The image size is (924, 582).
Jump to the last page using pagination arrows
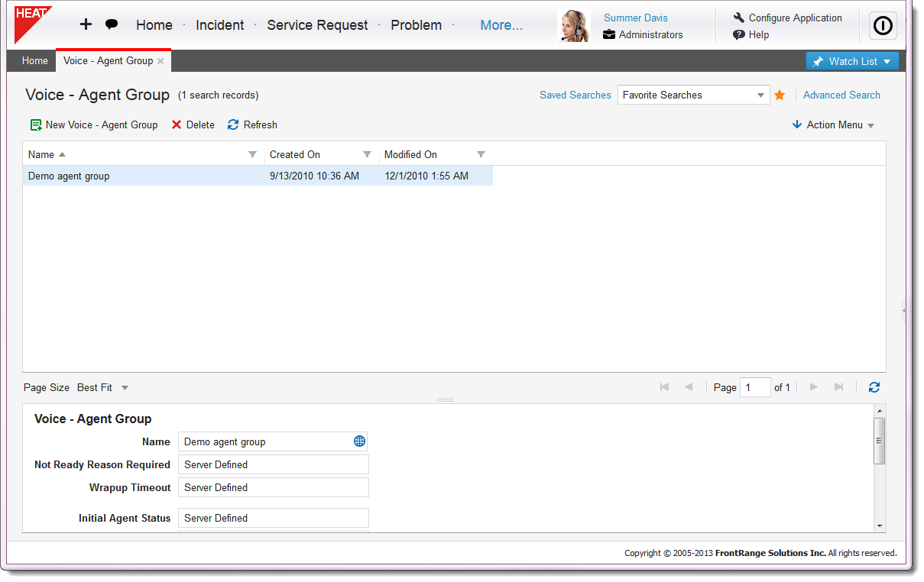click(x=838, y=387)
